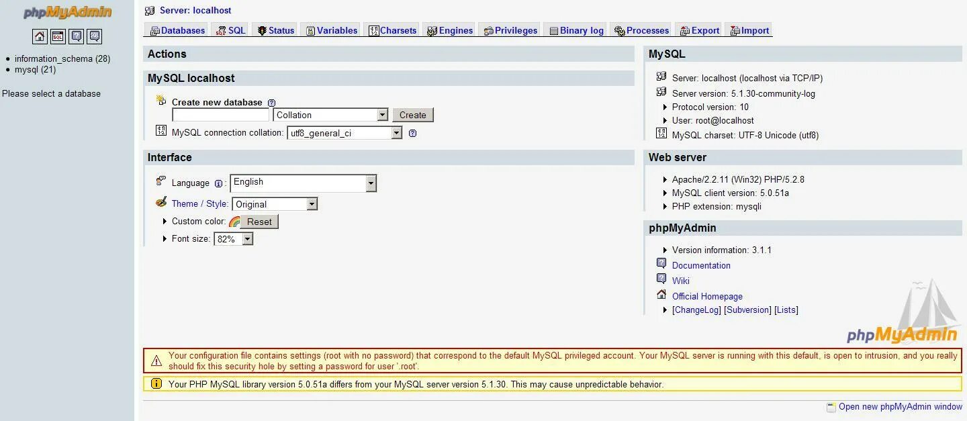The width and height of the screenshot is (967, 421).
Task: Go to the Variables tab
Action: tap(331, 30)
